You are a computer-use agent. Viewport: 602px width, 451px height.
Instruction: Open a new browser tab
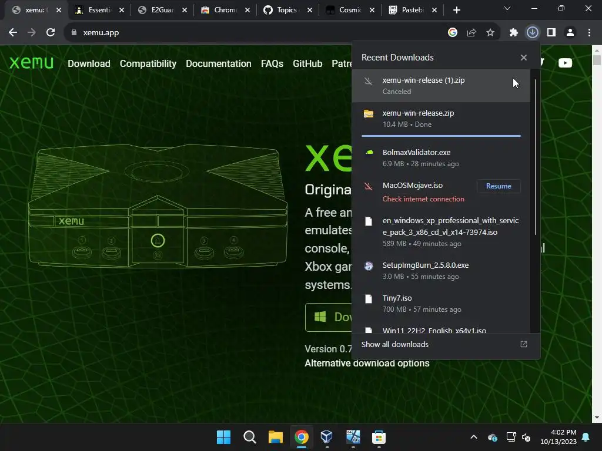[456, 10]
